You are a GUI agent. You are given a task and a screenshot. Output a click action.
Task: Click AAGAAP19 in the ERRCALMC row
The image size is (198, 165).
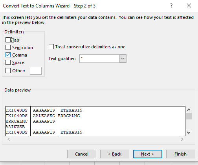(44, 121)
